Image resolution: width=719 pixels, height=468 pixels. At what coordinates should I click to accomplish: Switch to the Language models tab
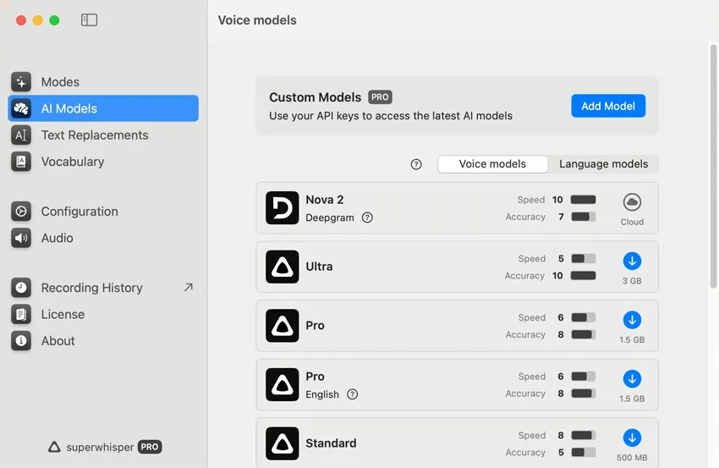click(603, 164)
